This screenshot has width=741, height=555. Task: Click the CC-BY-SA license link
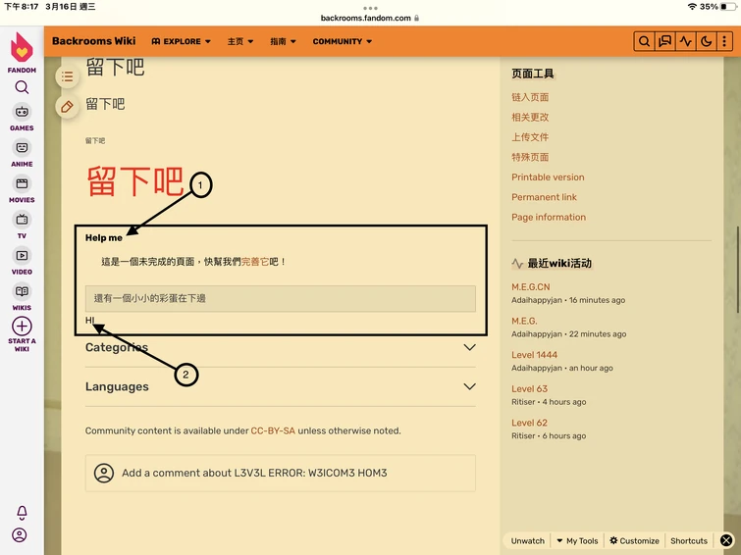point(273,430)
